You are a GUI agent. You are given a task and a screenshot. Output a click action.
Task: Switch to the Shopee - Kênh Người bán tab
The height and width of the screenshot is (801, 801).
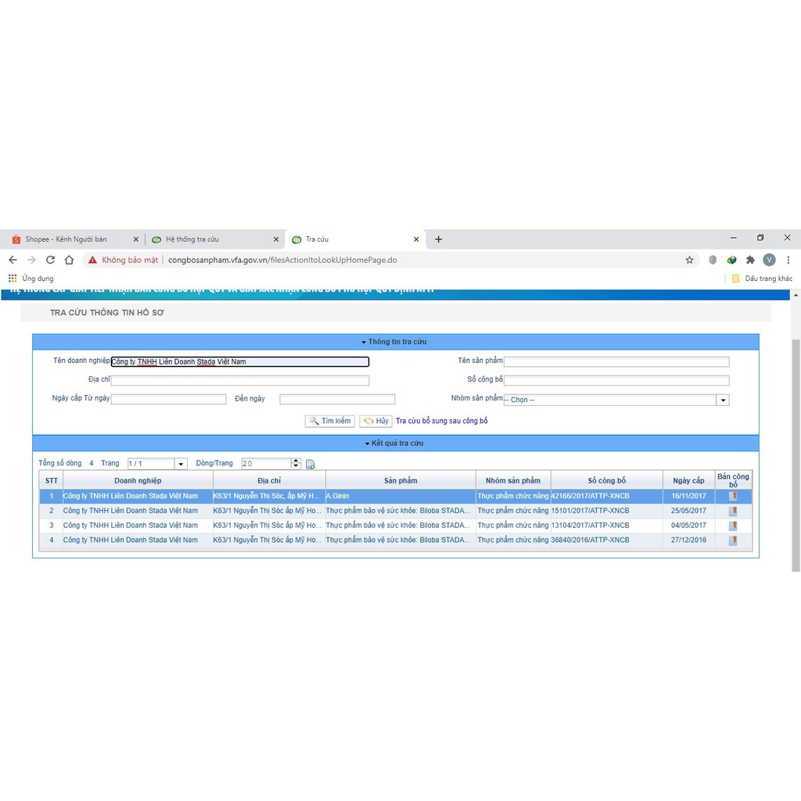pos(66,239)
